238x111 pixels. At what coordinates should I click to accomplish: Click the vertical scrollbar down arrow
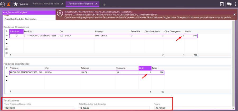pos(234,108)
